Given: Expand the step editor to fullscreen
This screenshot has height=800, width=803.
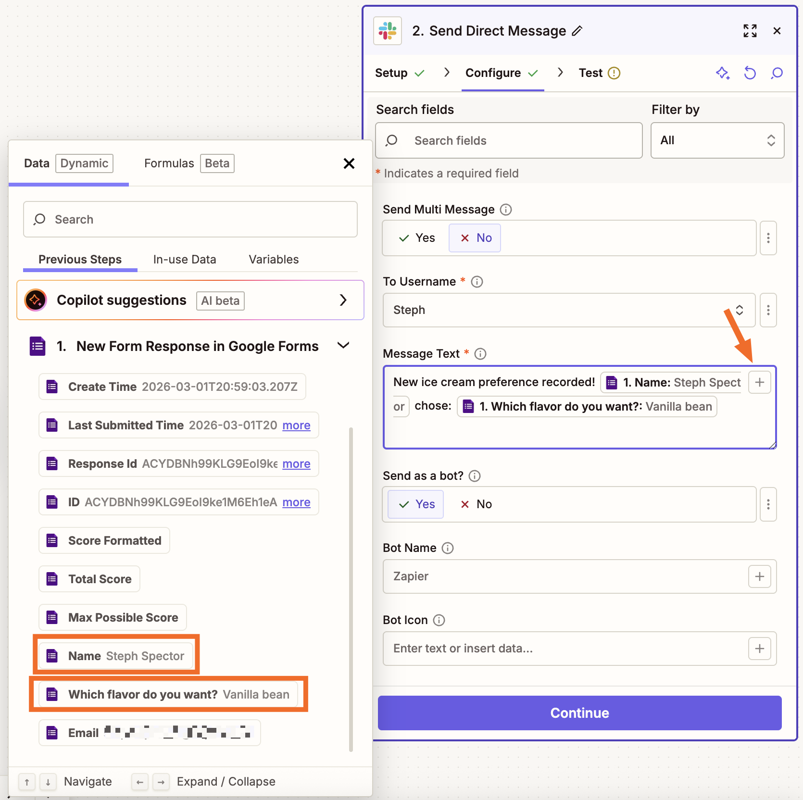Looking at the screenshot, I should pos(750,31).
